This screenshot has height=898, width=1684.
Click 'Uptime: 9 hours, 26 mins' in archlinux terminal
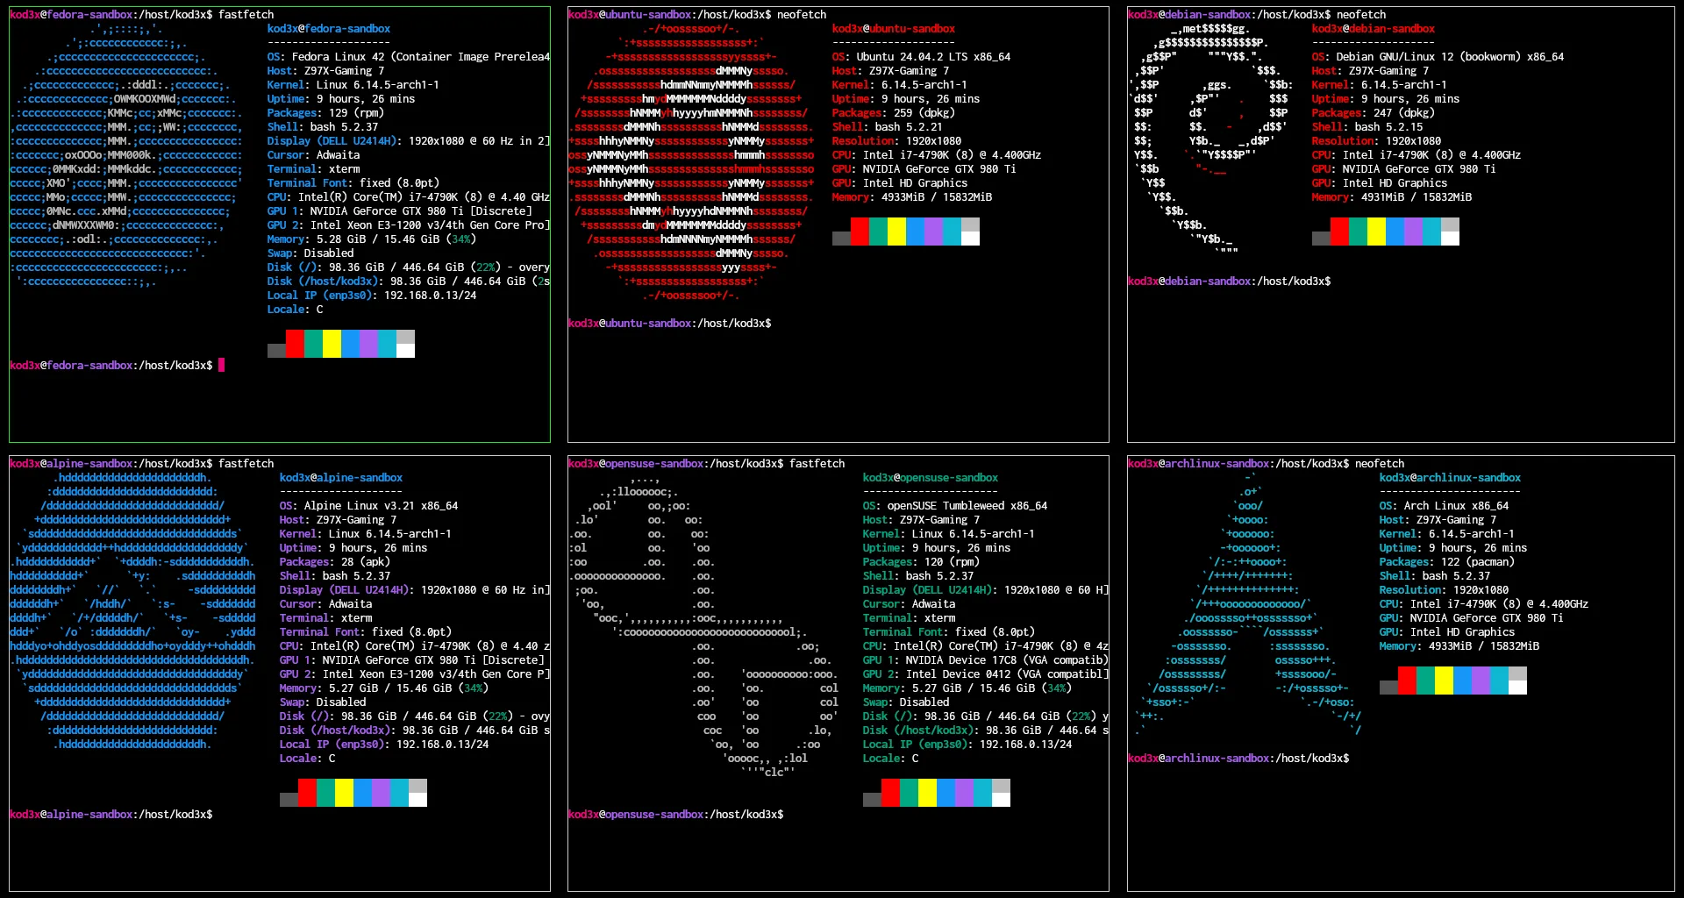click(1453, 548)
